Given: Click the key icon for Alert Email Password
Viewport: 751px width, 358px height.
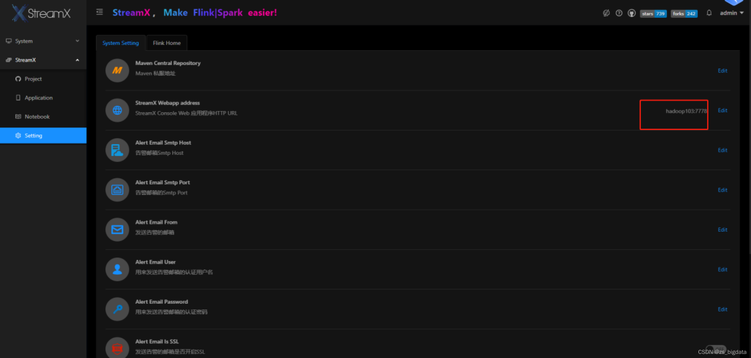Looking at the screenshot, I should coord(117,309).
